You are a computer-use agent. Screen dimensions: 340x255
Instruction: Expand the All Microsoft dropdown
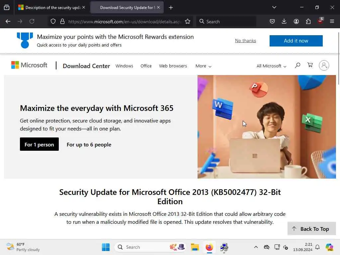pos(272,66)
